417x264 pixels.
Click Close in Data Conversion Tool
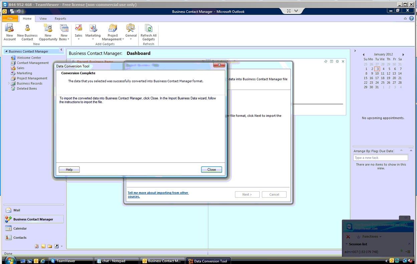pyautogui.click(x=211, y=169)
